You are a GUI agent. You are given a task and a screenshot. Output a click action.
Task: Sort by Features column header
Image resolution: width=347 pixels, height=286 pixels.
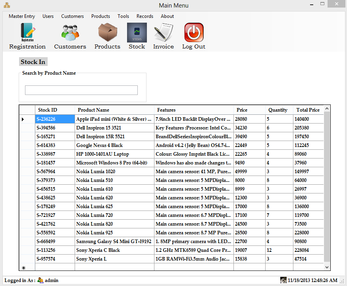(x=194, y=110)
